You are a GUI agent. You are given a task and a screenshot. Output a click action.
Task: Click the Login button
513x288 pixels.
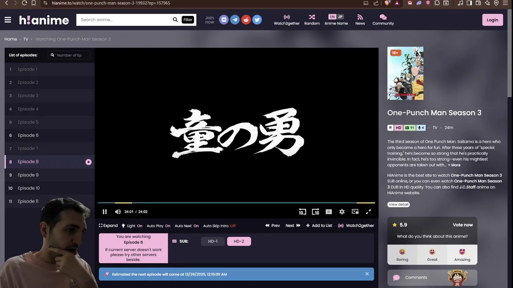click(493, 20)
